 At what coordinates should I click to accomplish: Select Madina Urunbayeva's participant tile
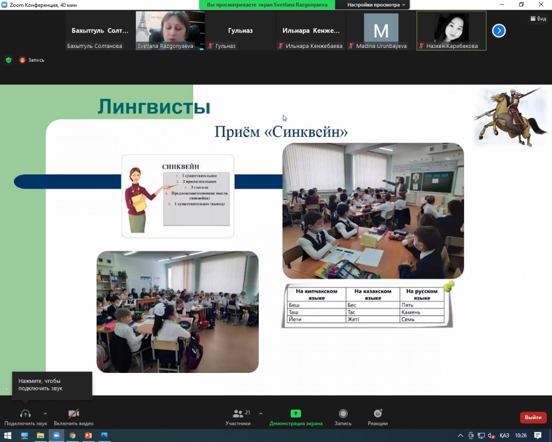click(x=381, y=30)
